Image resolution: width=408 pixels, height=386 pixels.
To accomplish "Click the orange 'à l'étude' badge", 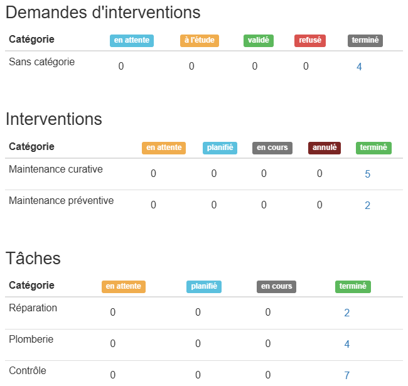I will tap(199, 40).
